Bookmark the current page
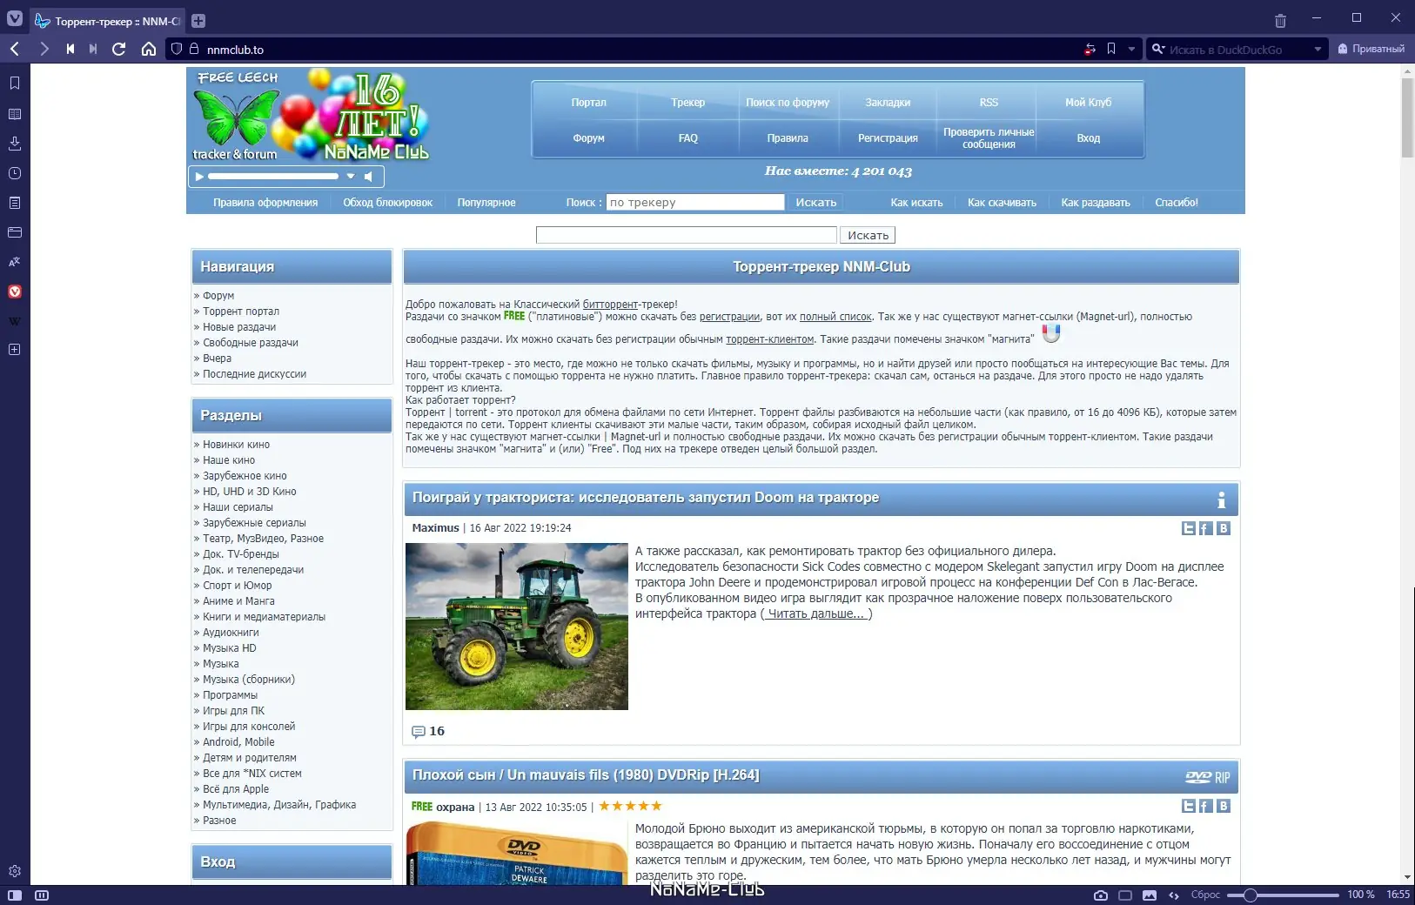Image resolution: width=1415 pixels, height=905 pixels. 1111,49
